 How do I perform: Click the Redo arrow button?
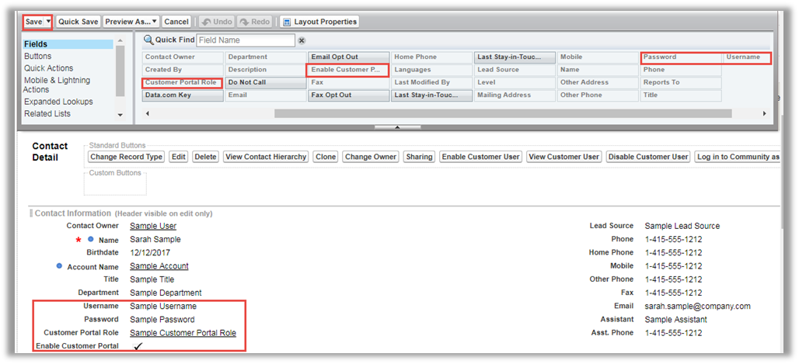coord(255,22)
